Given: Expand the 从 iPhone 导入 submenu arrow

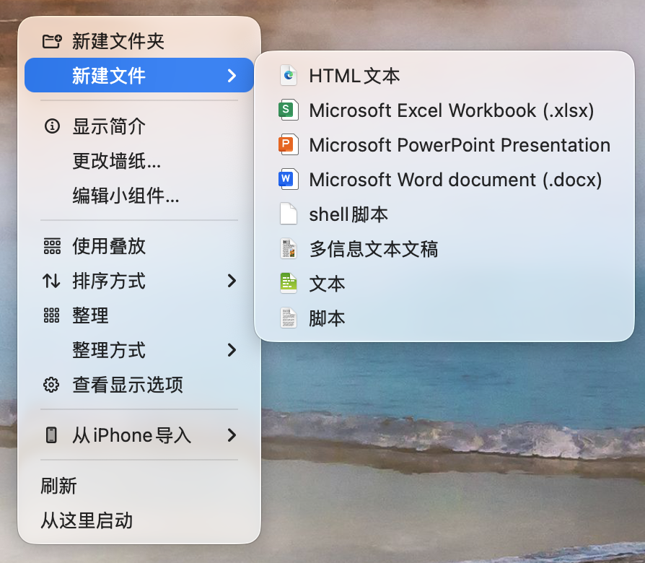Looking at the screenshot, I should point(232,435).
